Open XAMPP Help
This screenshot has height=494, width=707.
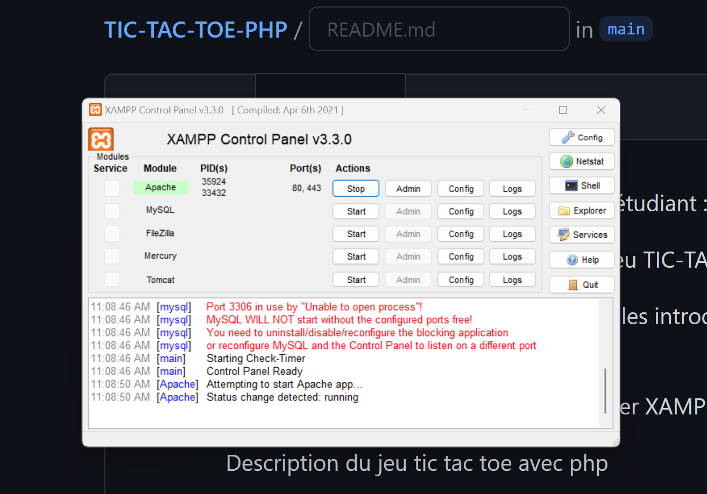[581, 260]
